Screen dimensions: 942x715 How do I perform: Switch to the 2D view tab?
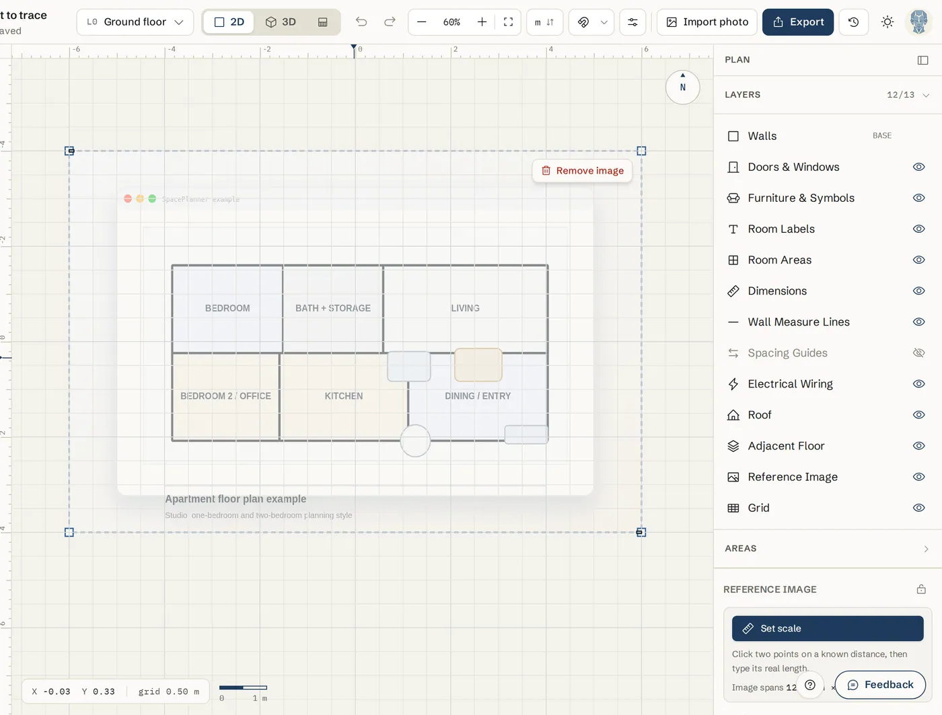tap(229, 22)
